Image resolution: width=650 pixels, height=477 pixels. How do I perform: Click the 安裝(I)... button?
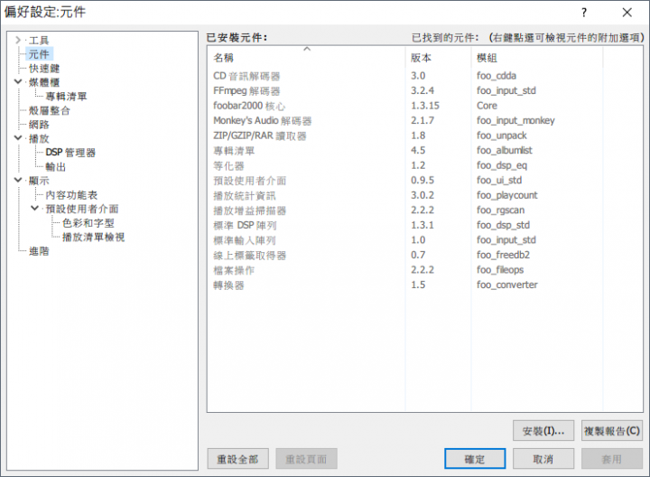(x=543, y=431)
